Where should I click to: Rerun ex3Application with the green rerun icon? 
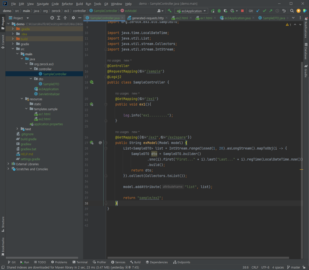pos(213,11)
